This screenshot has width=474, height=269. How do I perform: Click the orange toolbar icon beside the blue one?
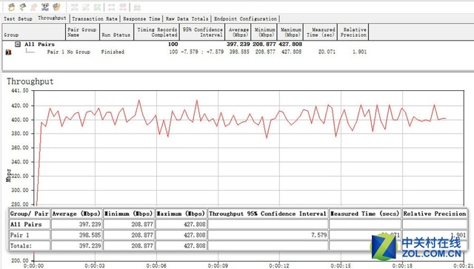(56, 7)
